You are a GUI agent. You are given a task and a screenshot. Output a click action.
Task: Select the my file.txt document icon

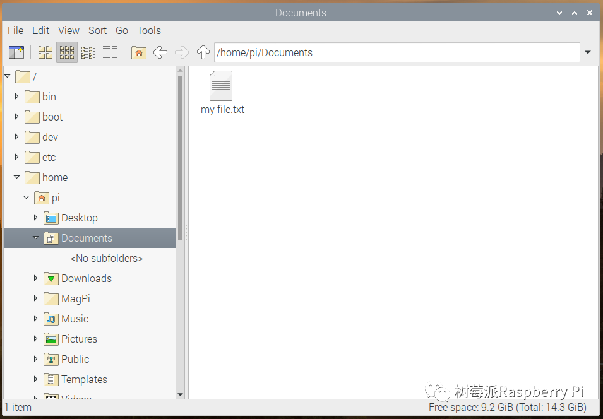221,86
